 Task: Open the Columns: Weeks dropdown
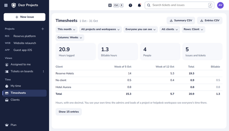click(x=70, y=38)
